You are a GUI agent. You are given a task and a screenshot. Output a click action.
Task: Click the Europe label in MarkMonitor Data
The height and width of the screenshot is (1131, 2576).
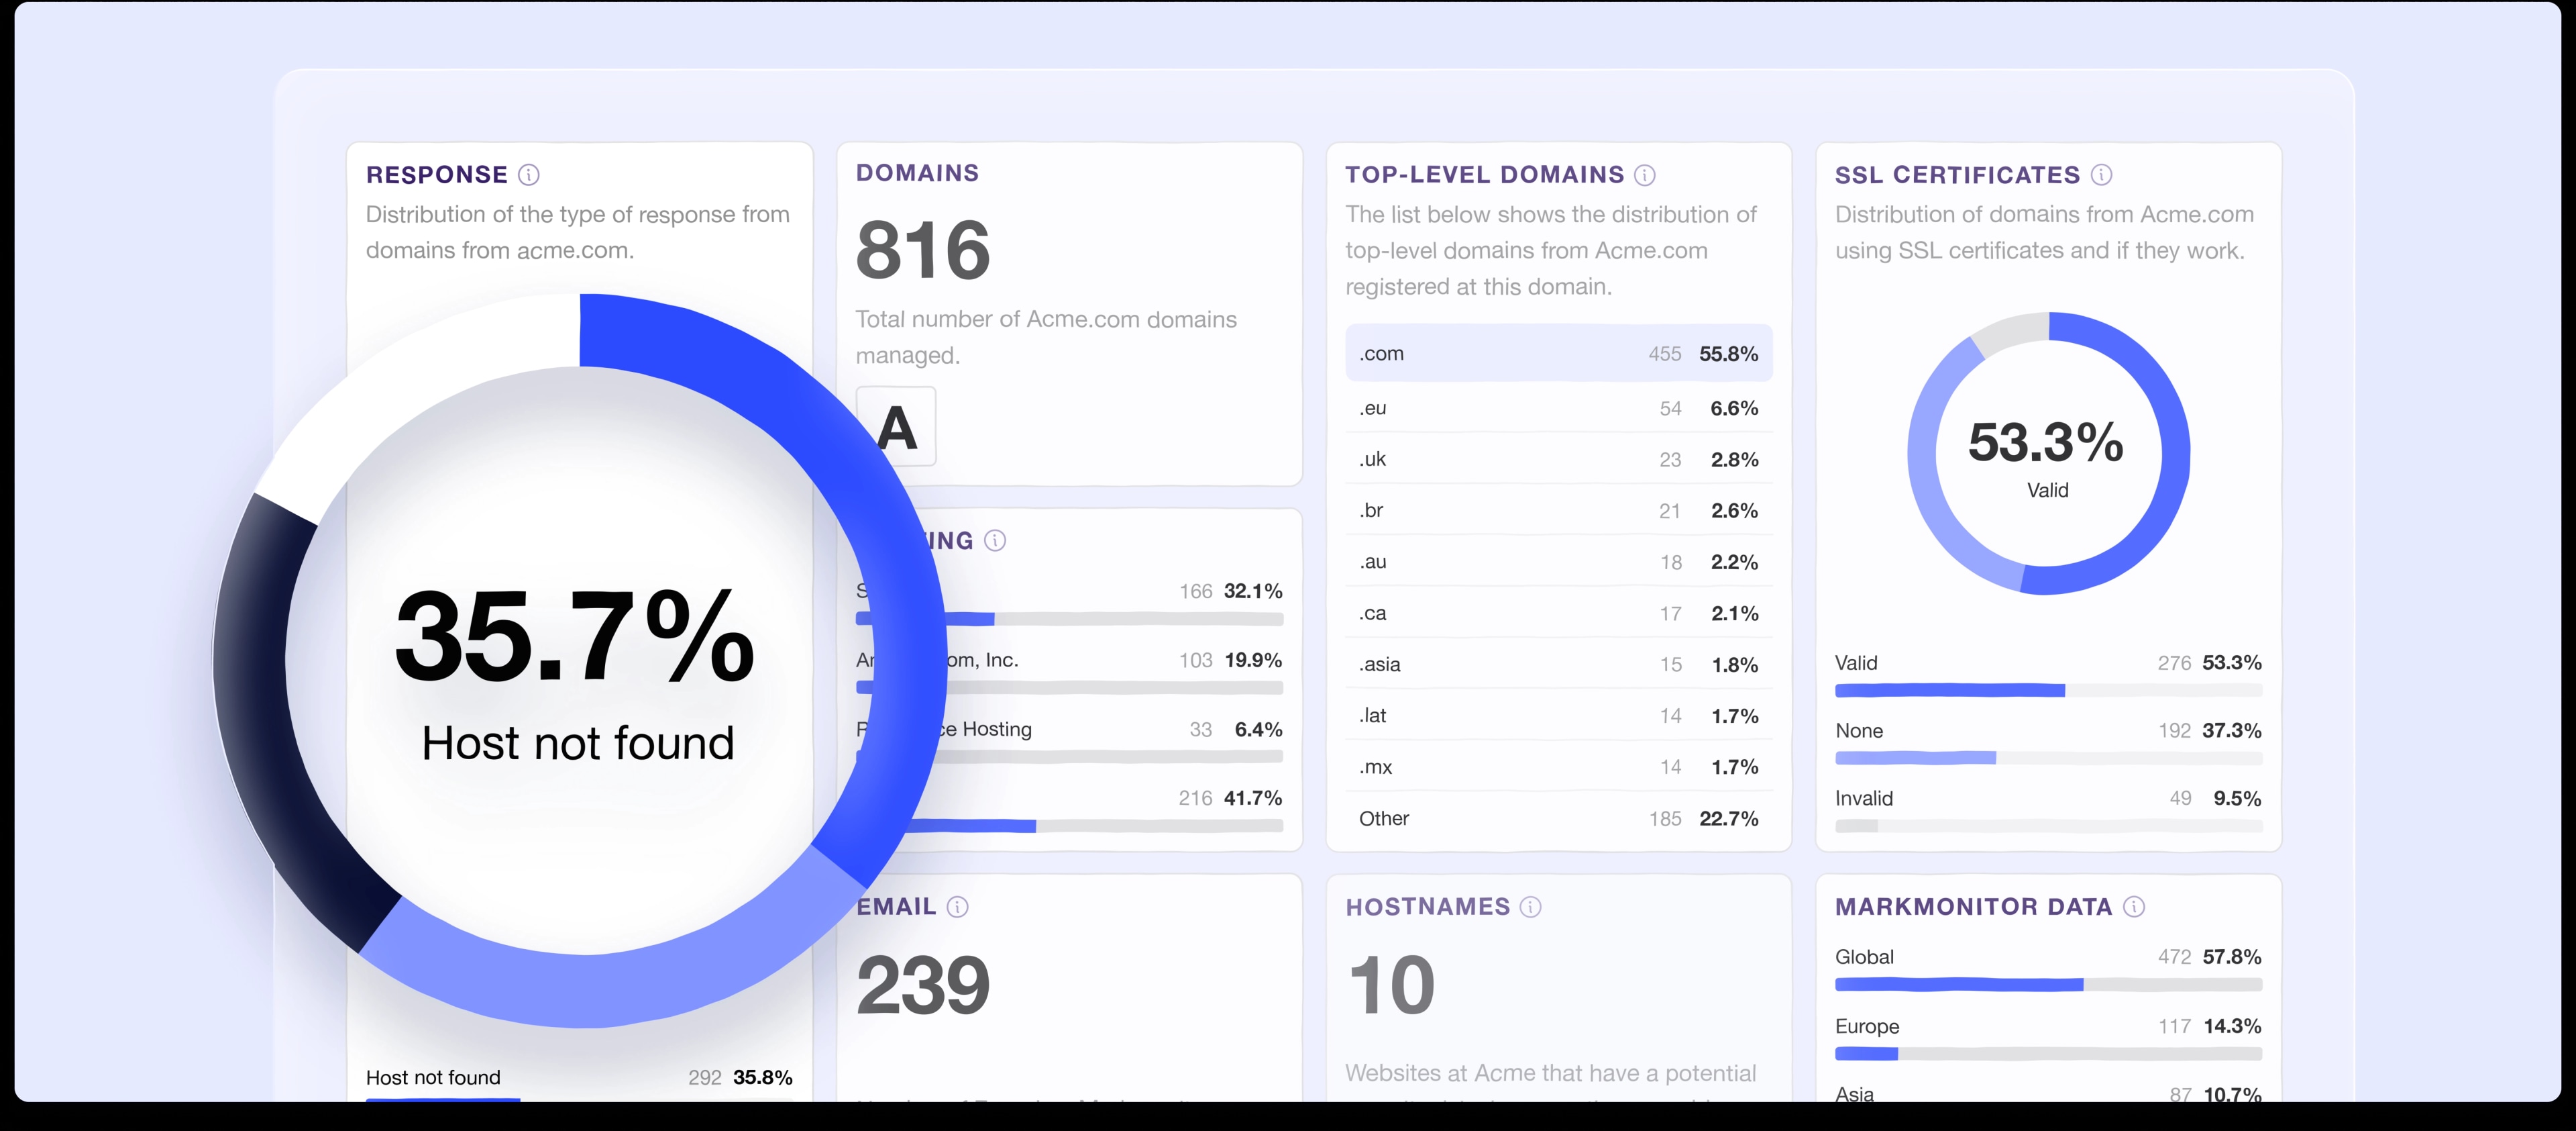(1867, 1027)
